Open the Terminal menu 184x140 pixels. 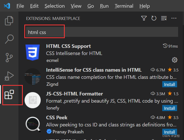124,6
